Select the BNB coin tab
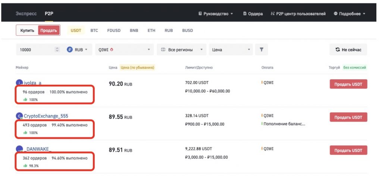Image resolution: width=382 pixels, height=179 pixels. click(134, 31)
